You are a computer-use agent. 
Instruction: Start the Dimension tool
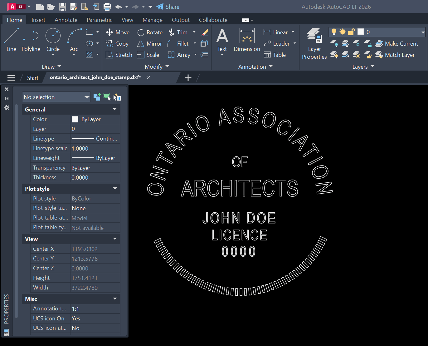[247, 40]
